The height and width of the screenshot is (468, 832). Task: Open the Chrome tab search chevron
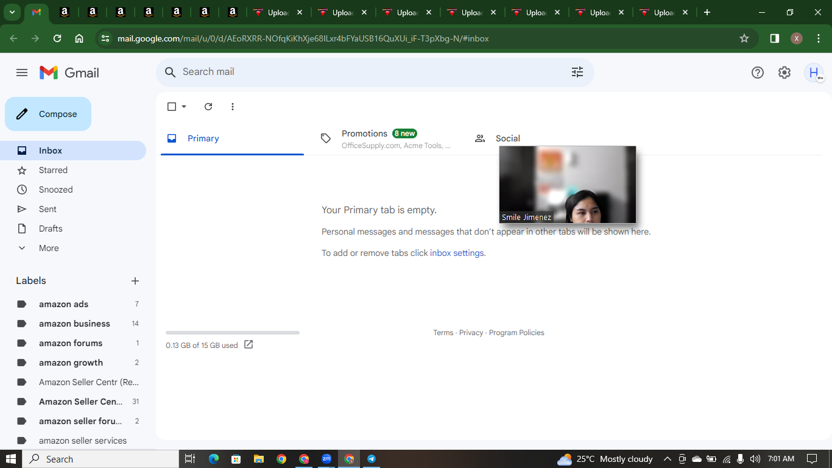[12, 12]
